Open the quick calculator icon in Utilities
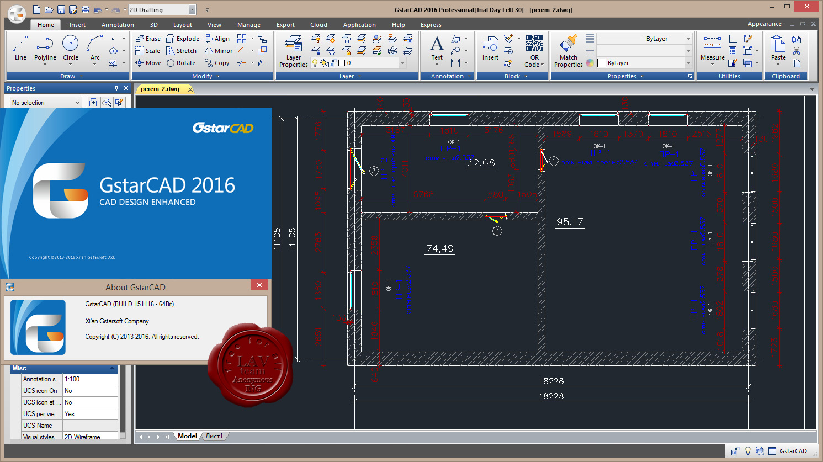This screenshot has height=462, width=823. (732, 51)
